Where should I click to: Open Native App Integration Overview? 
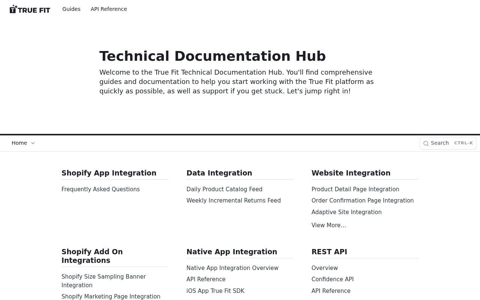(232, 268)
